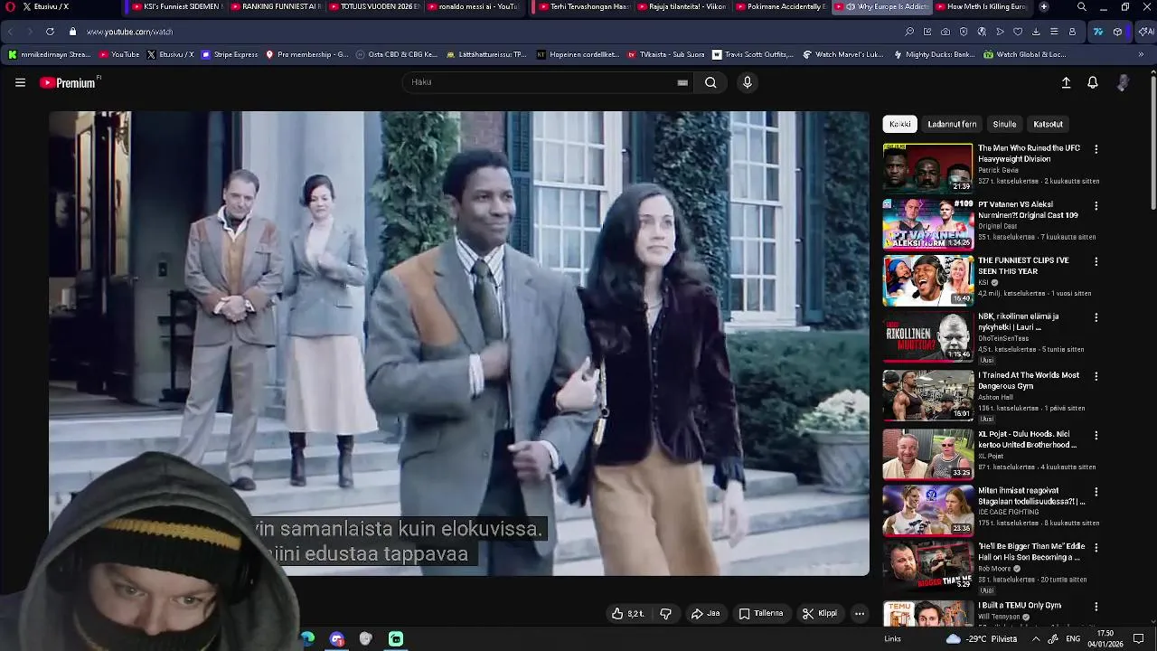Create a clip with Klippi button
This screenshot has height=651, width=1157.
pyautogui.click(x=819, y=613)
